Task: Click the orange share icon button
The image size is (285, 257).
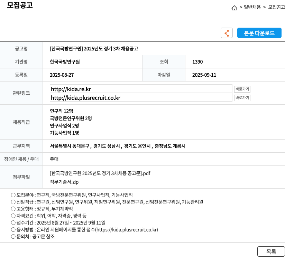Action: coord(227,33)
